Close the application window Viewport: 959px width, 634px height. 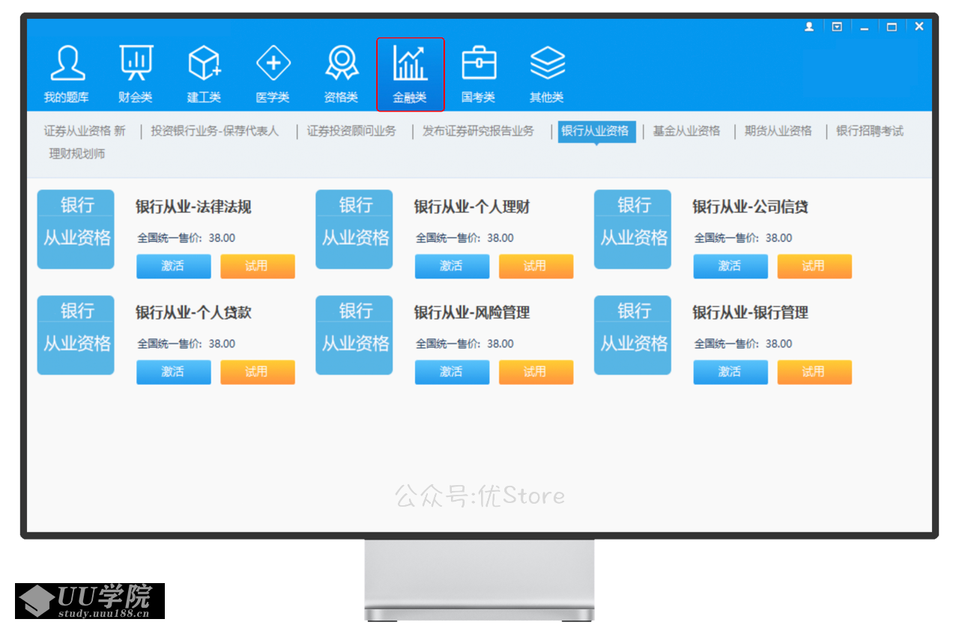[x=919, y=26]
